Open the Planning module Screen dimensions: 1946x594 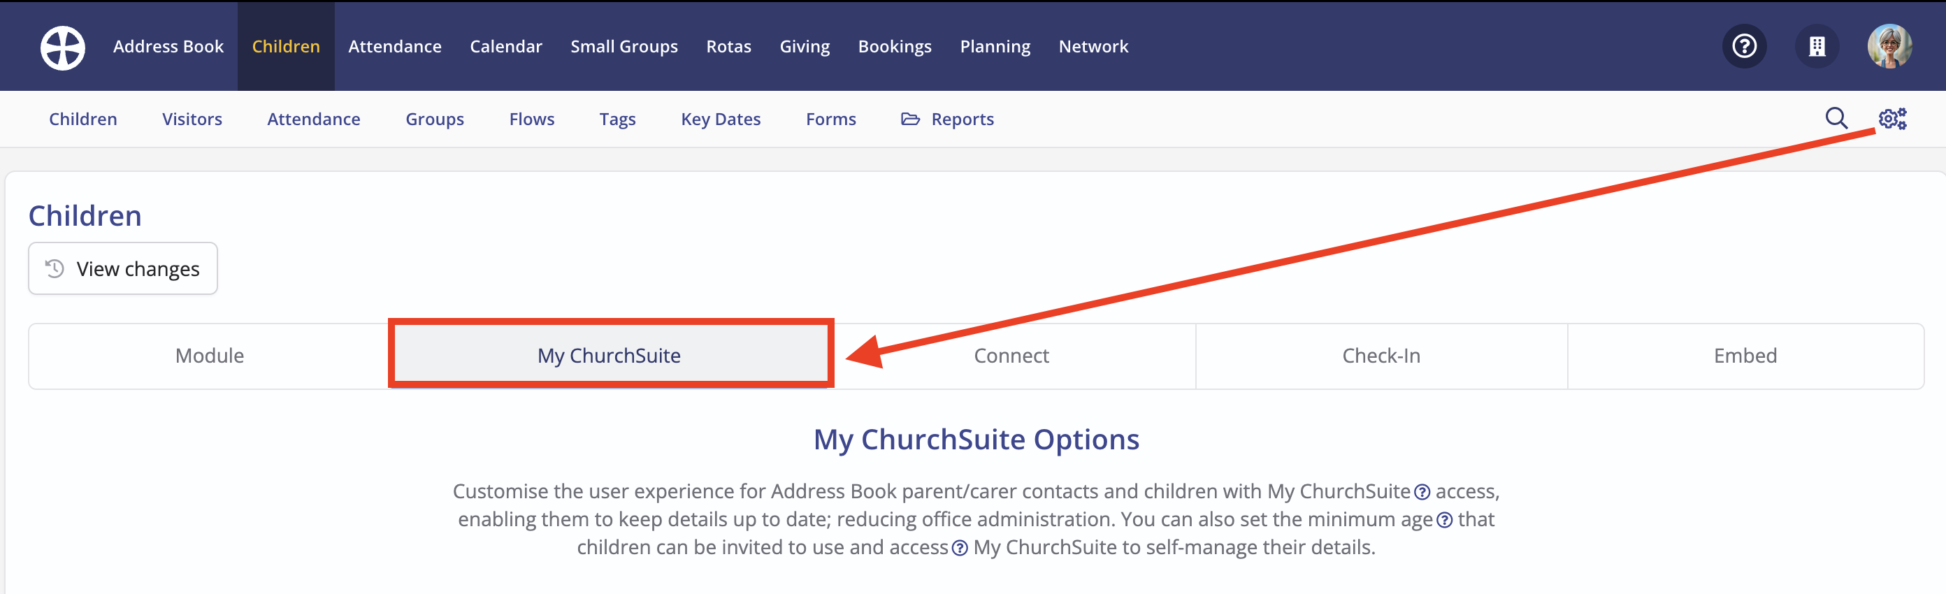[995, 46]
